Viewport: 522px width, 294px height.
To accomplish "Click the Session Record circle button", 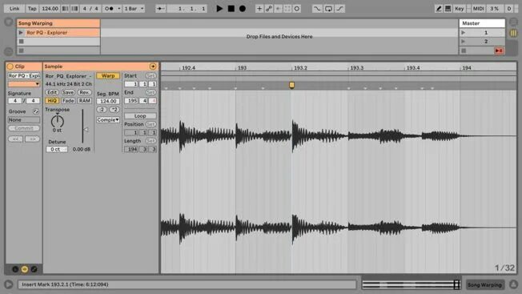I will pyautogui.click(x=296, y=9).
